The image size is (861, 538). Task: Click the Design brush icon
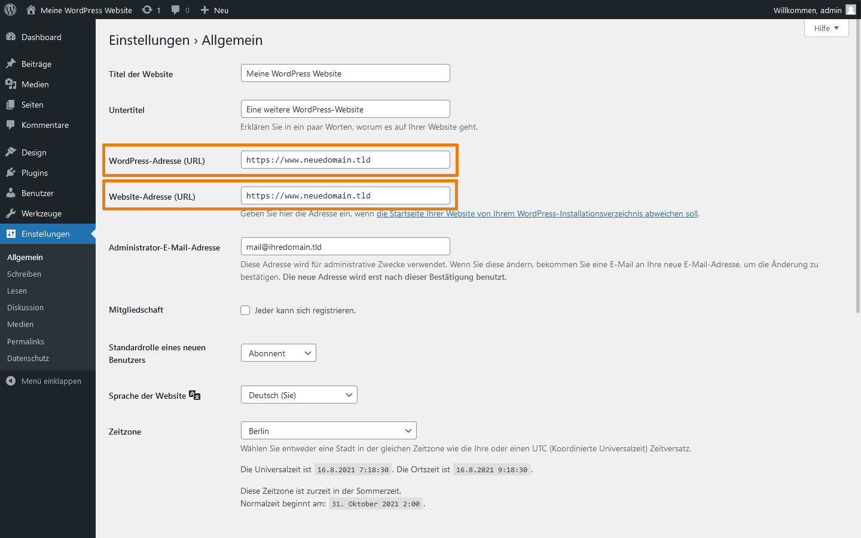(12, 152)
